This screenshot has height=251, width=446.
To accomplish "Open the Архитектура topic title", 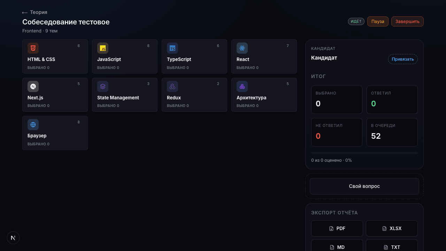I will (252, 98).
